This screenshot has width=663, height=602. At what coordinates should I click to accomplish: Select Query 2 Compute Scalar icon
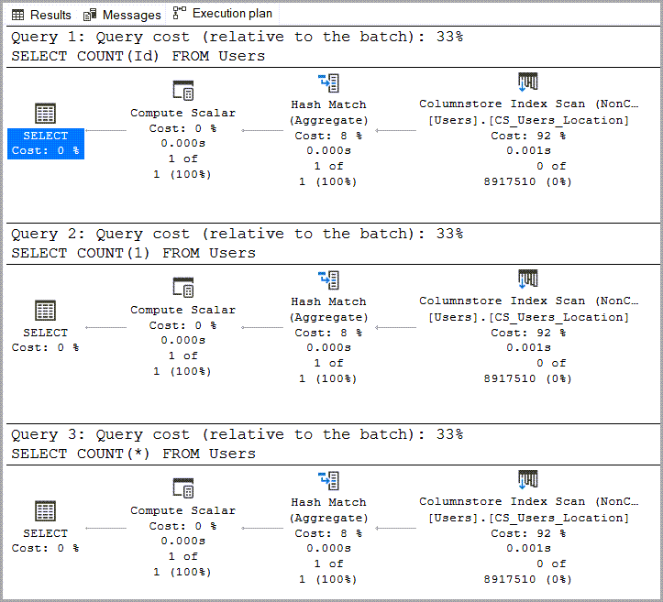click(183, 288)
